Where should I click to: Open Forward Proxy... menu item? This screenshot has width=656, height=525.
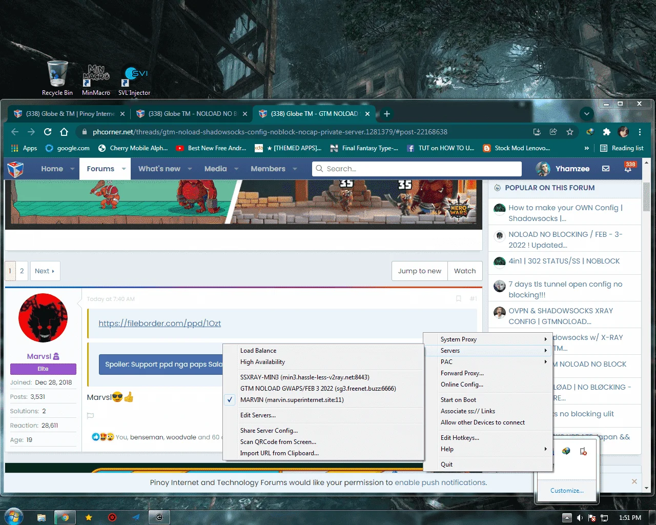pyautogui.click(x=488, y=373)
